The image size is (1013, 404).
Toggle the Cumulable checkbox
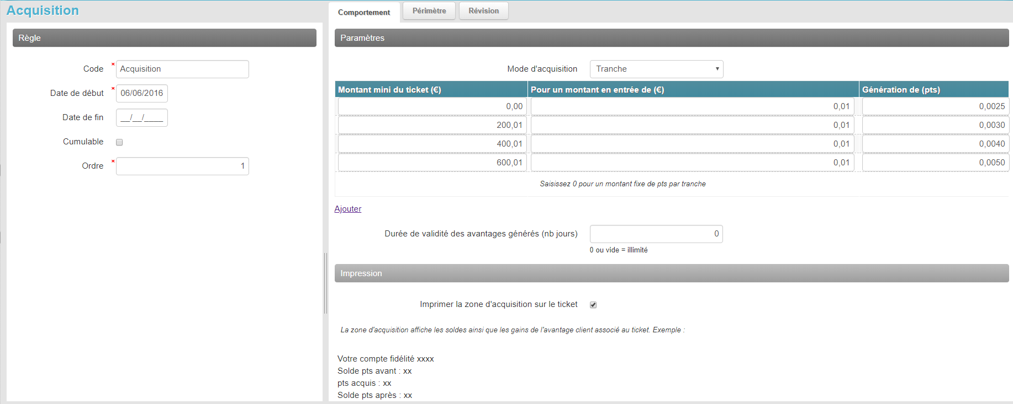(119, 142)
